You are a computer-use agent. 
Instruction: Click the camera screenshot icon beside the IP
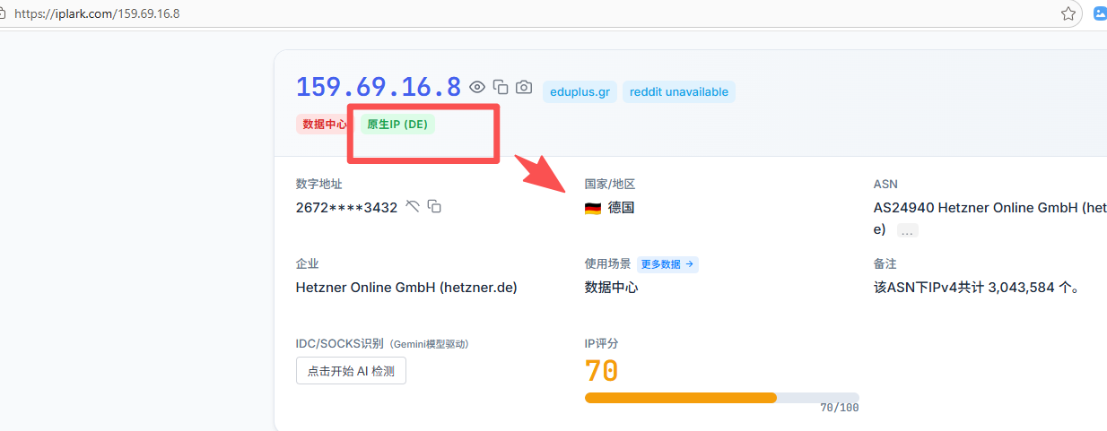[x=524, y=87]
